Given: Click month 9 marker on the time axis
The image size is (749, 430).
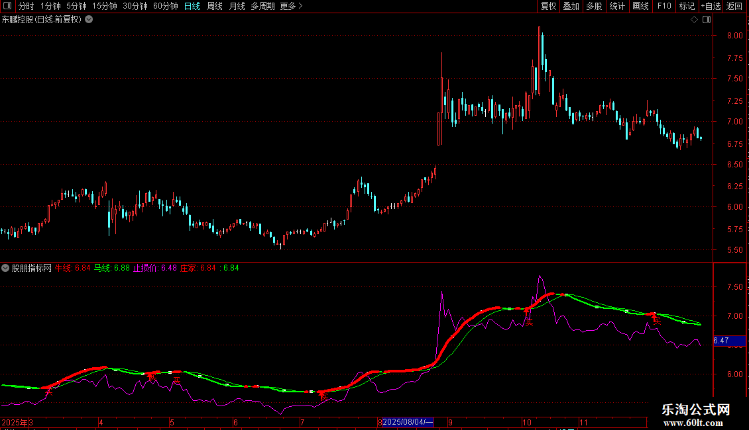Looking at the screenshot, I should click(450, 422).
